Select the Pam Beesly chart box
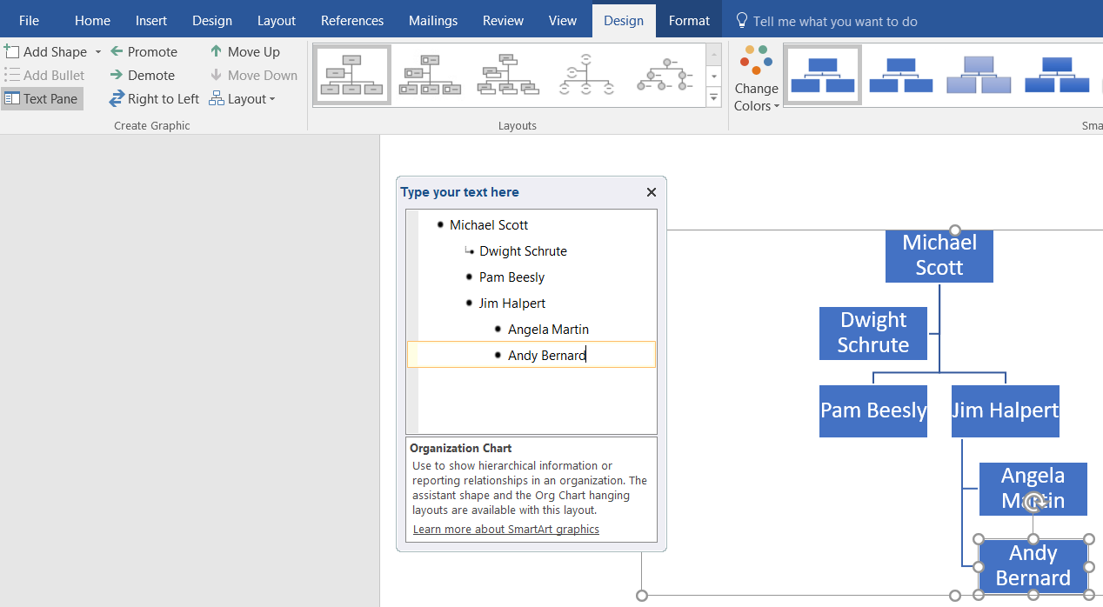 pyautogui.click(x=873, y=410)
